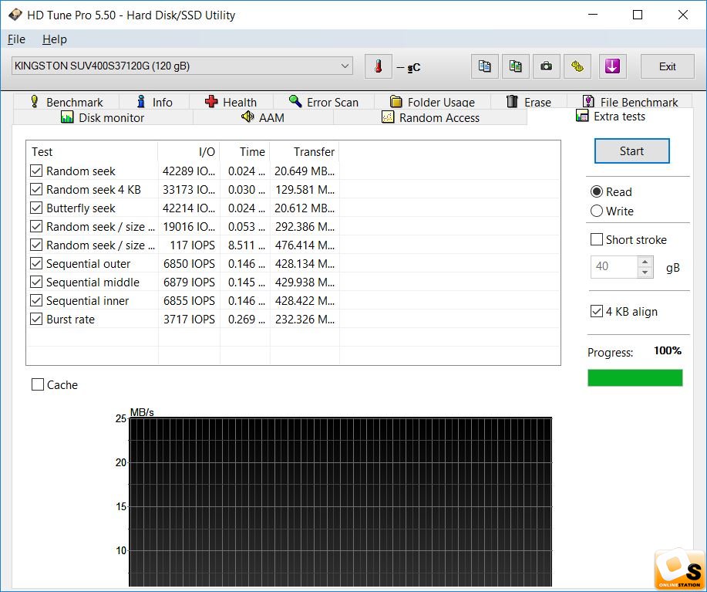Image resolution: width=707 pixels, height=592 pixels.
Task: Click the 6879 IOPS value cell
Action: tap(189, 282)
